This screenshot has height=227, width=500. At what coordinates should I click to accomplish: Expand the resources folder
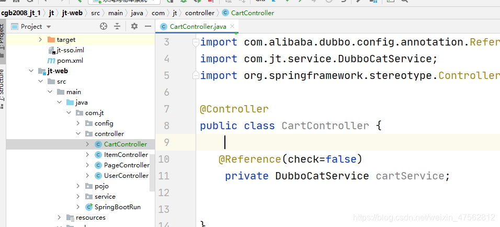point(59,218)
